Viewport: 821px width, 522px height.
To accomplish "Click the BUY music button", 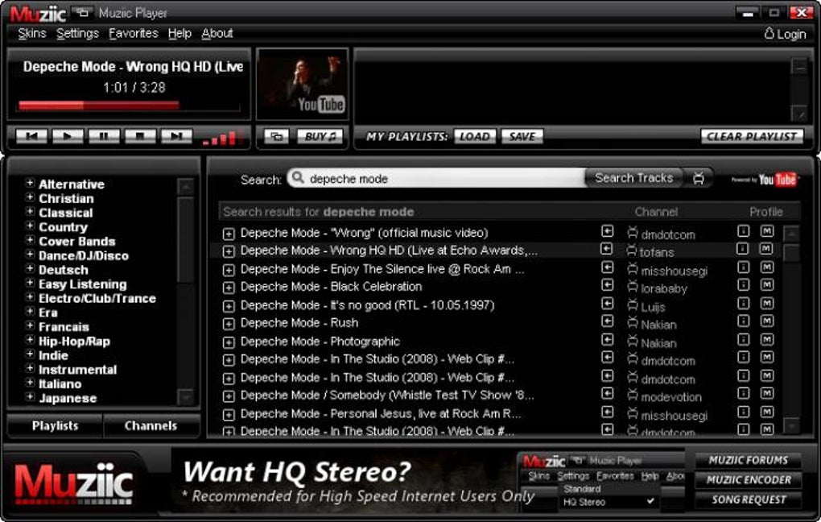I will tap(320, 137).
